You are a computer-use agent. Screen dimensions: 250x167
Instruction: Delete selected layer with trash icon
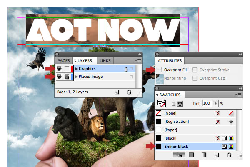pos(129,92)
